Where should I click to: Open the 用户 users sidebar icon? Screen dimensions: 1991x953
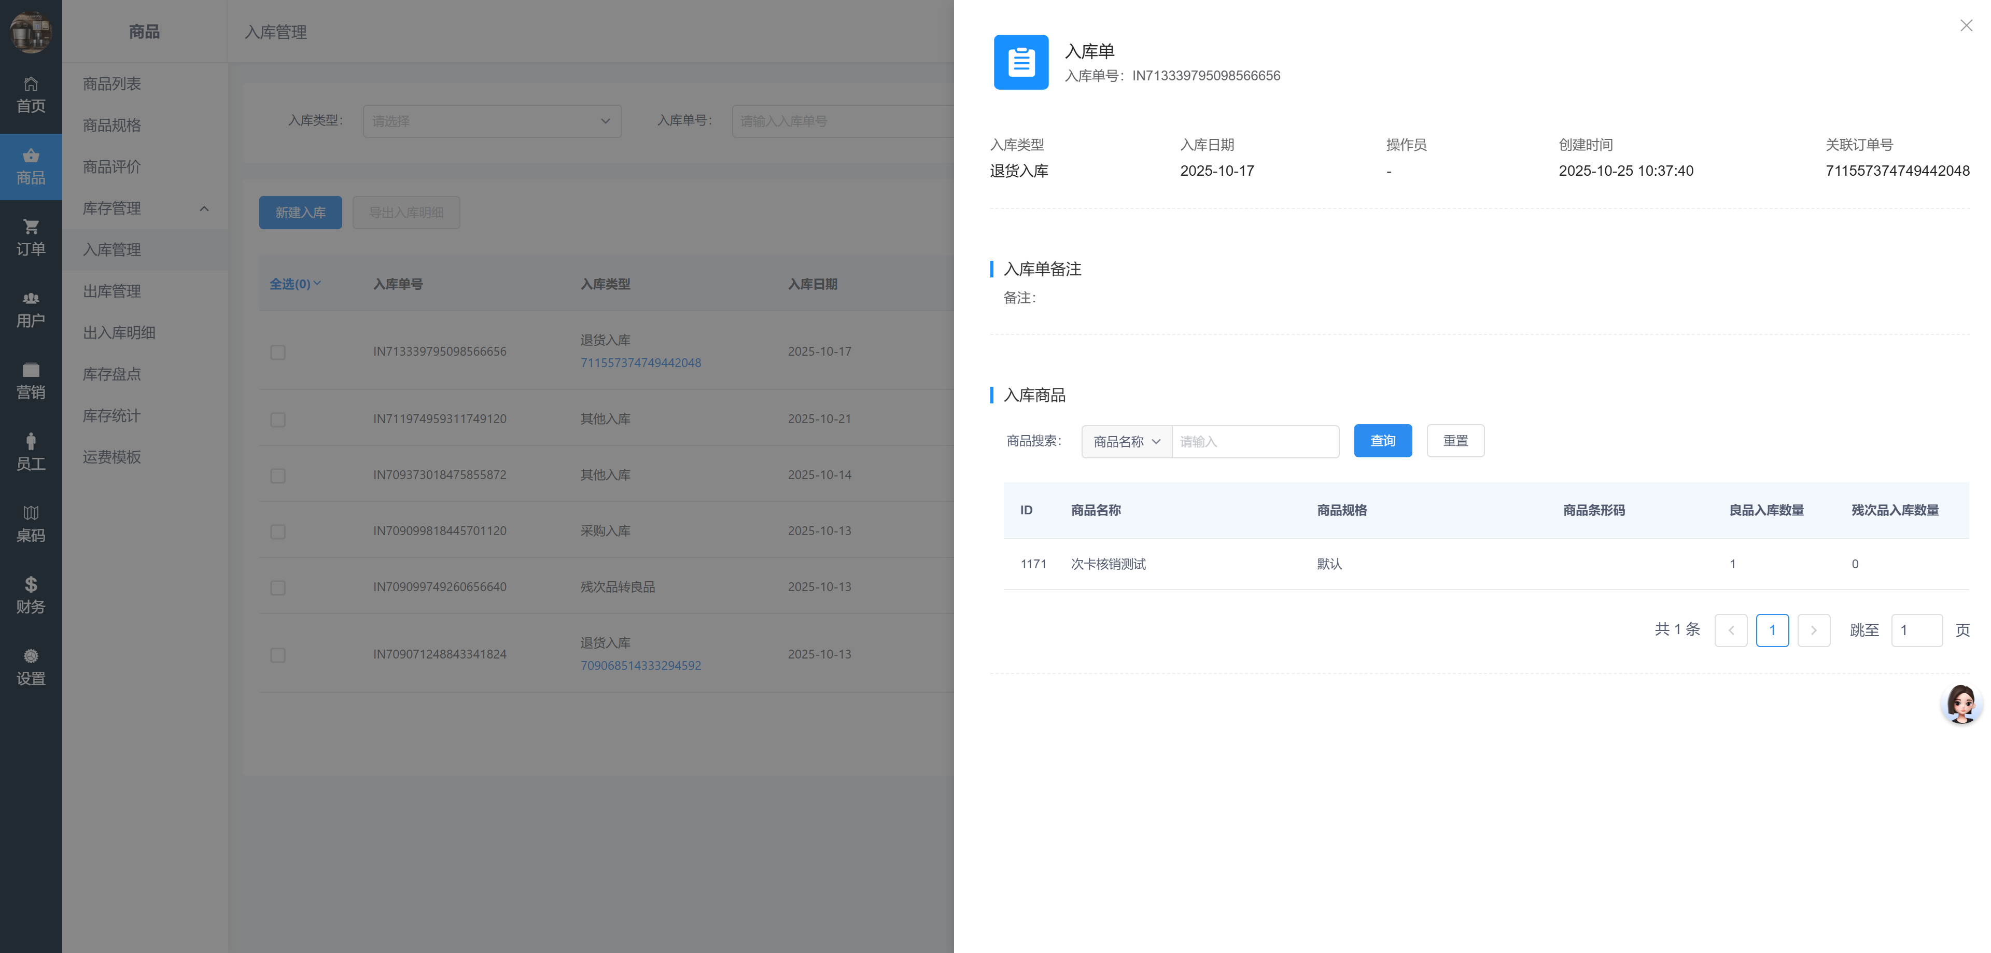[31, 299]
